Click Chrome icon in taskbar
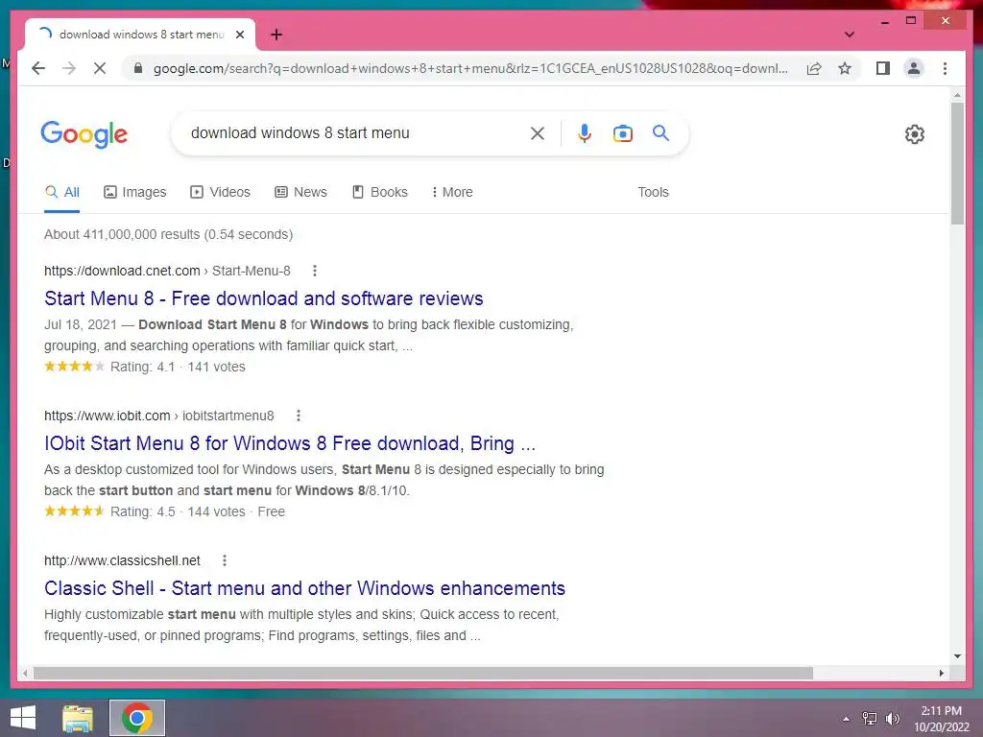The image size is (983, 737). pyautogui.click(x=136, y=718)
